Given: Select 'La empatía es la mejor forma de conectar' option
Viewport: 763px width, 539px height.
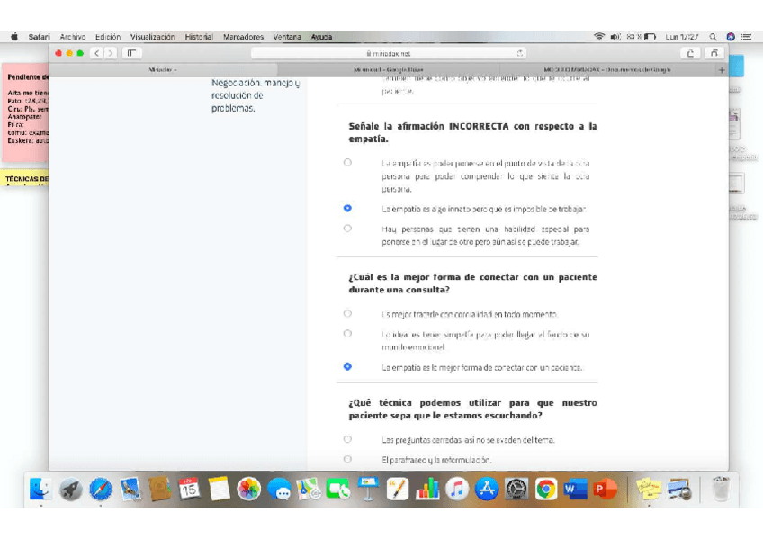Looking at the screenshot, I should tap(347, 367).
